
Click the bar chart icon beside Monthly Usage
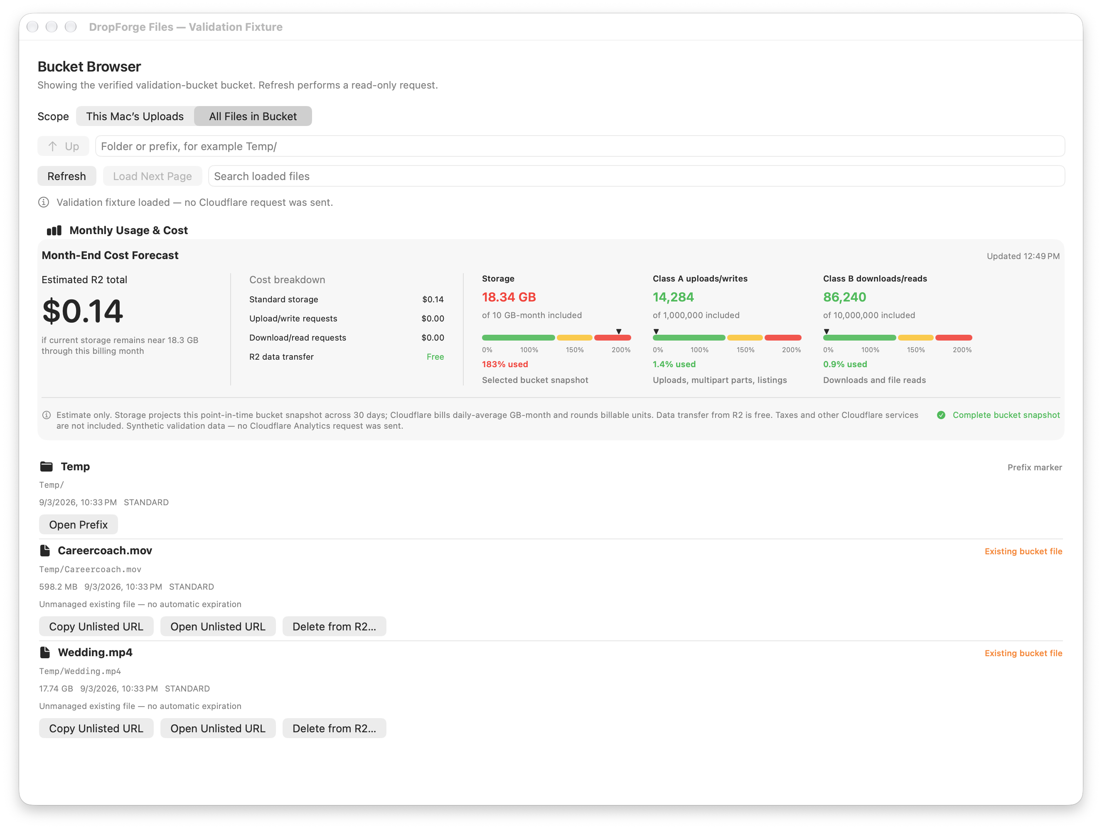54,230
